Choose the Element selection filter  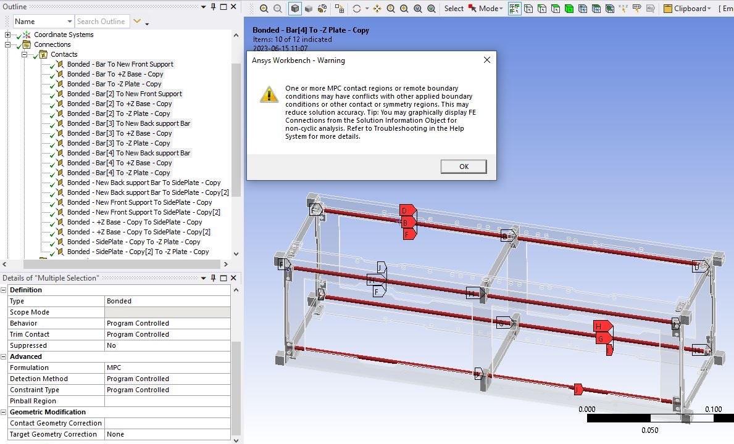point(610,9)
